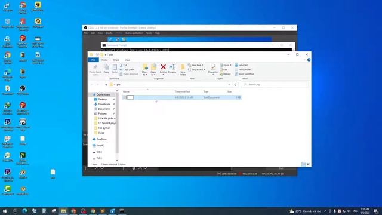382x215 pixels.
Task: Click Select none in the ribbon
Action: [243, 70]
